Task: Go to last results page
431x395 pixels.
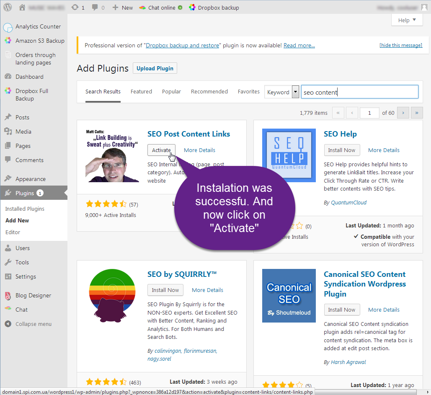Action: coord(417,113)
